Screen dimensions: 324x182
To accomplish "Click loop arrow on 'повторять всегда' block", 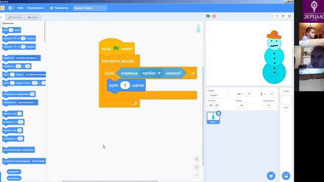I will point(135,103).
